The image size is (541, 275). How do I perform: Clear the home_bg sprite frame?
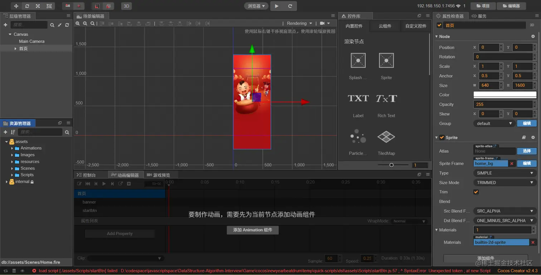coord(512,163)
